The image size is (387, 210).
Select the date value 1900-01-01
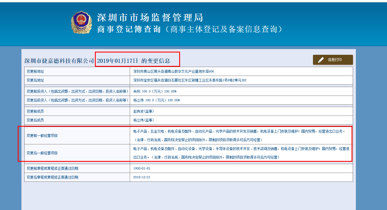click(x=142, y=169)
